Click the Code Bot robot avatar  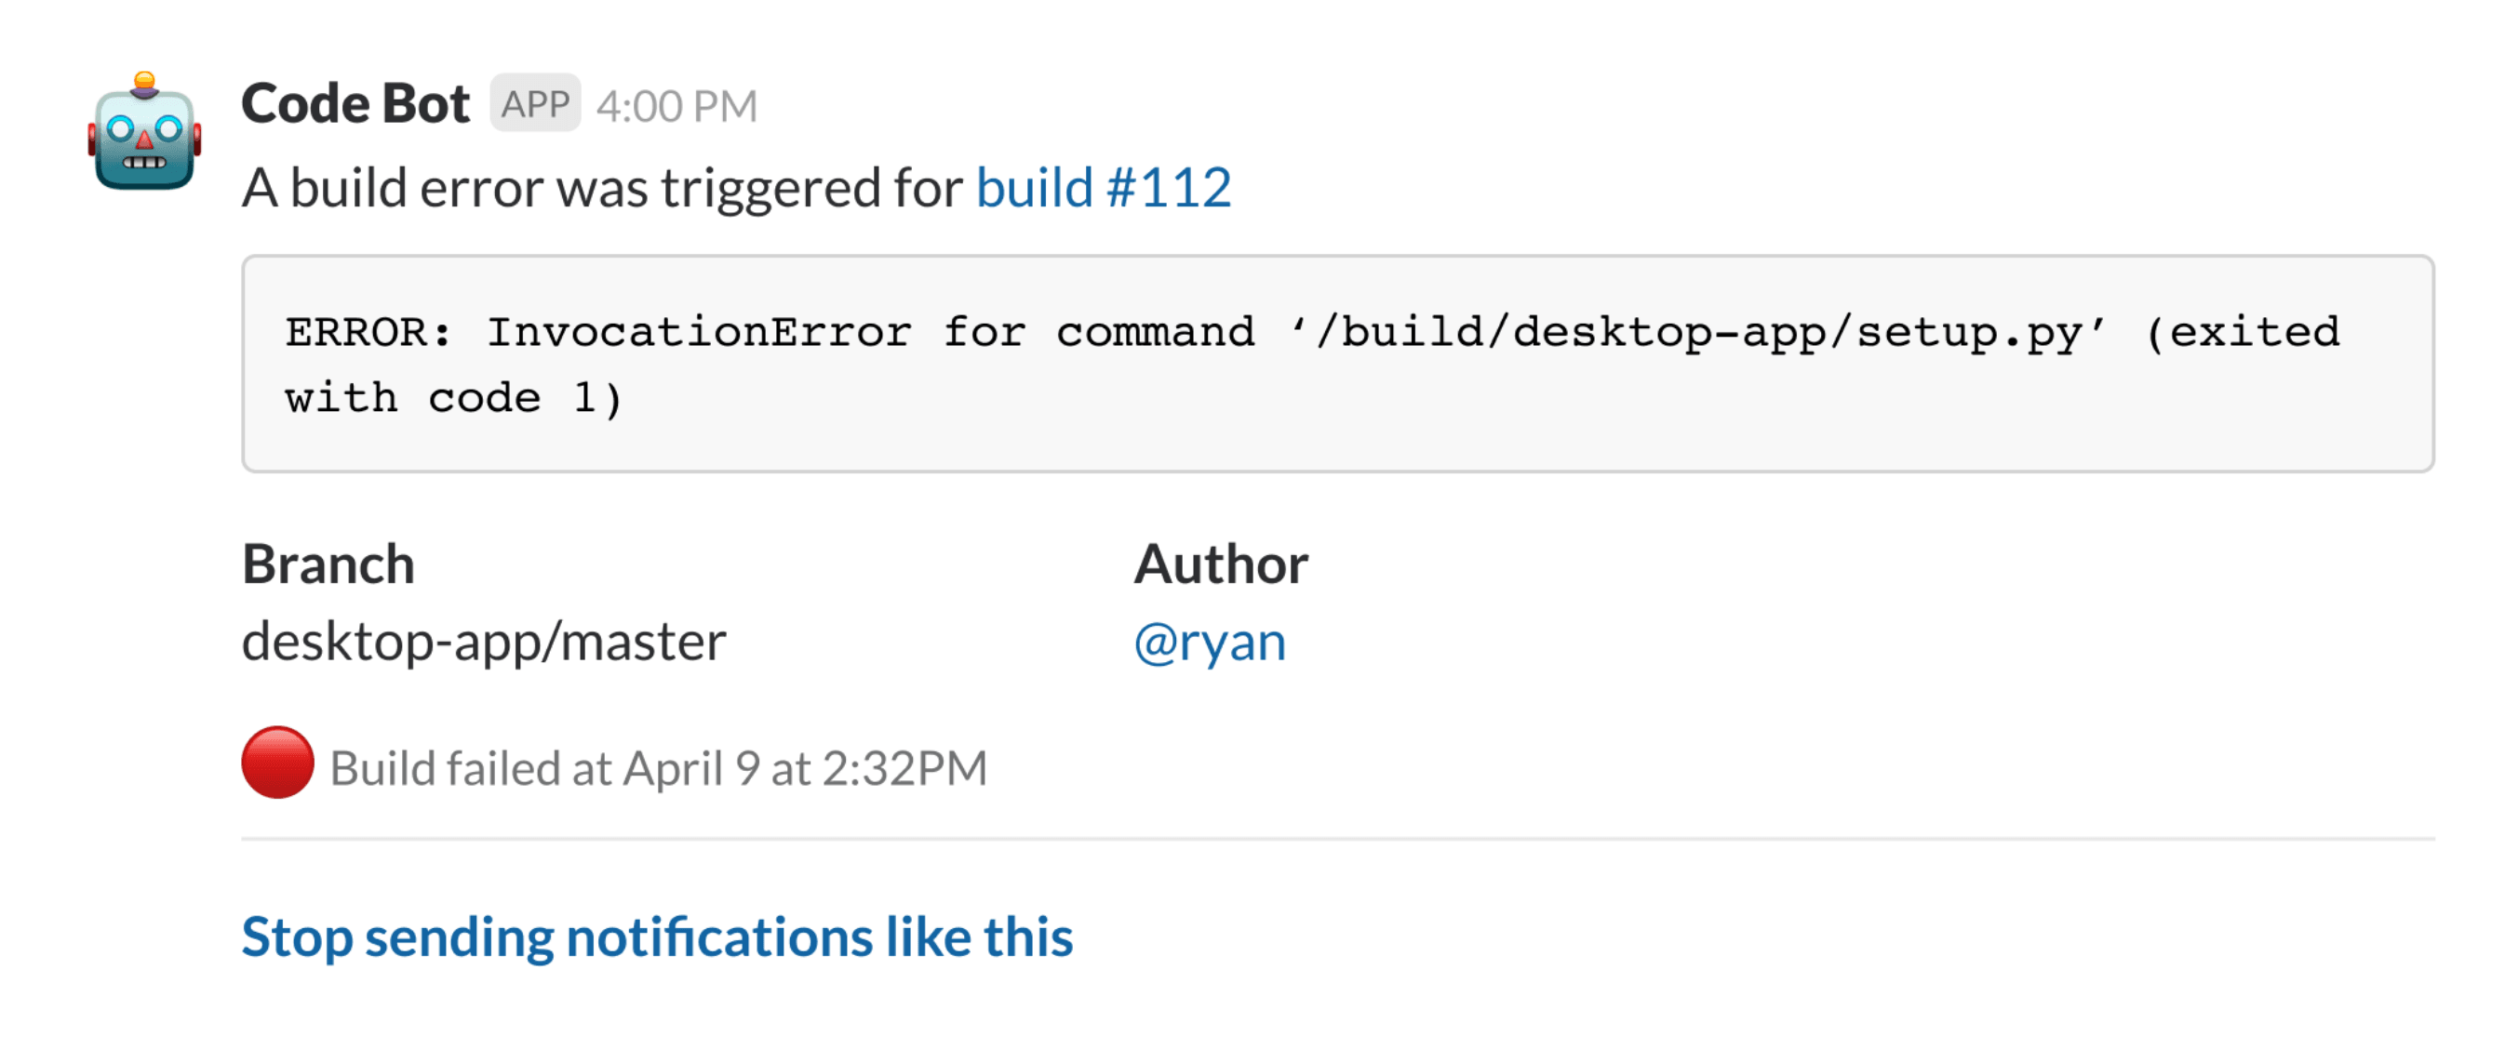coord(144,133)
